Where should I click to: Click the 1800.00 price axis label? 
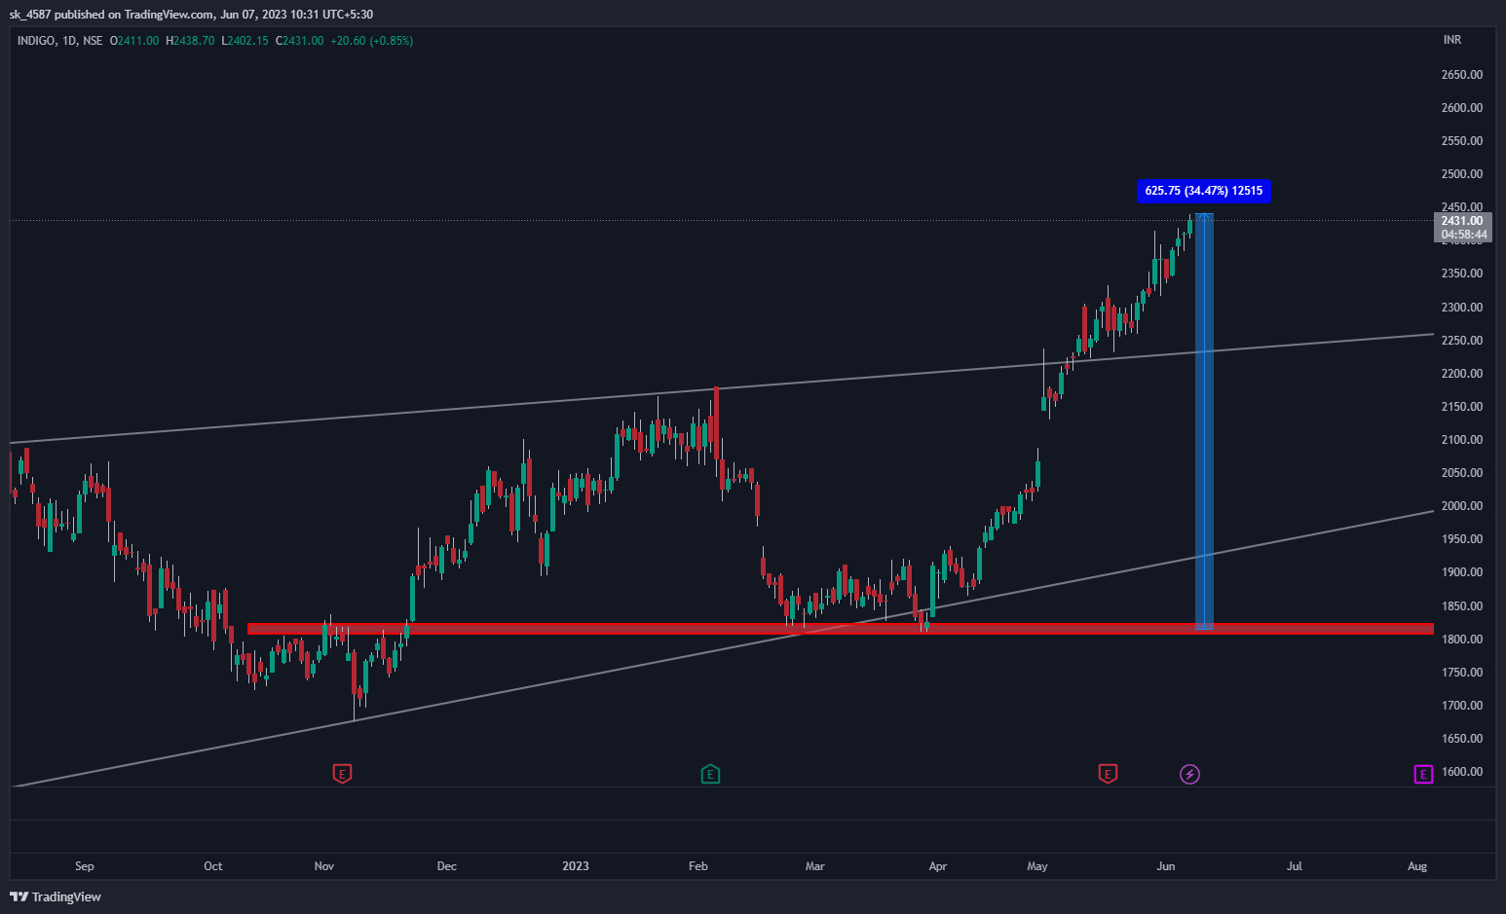point(1462,640)
